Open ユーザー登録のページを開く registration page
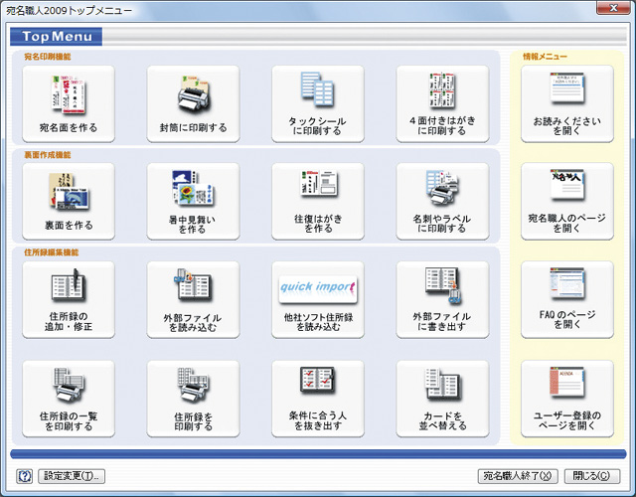 pos(567,399)
